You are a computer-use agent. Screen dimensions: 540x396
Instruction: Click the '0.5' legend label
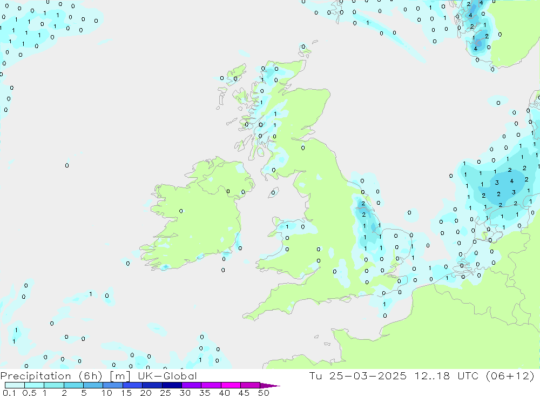point(29,393)
